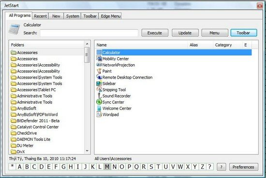The image size is (266, 178).
Task: Filter programs by letter M
Action: (x=107, y=167)
